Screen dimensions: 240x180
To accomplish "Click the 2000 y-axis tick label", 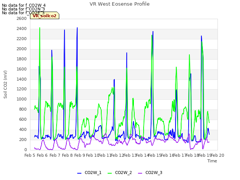I will point(22,49).
